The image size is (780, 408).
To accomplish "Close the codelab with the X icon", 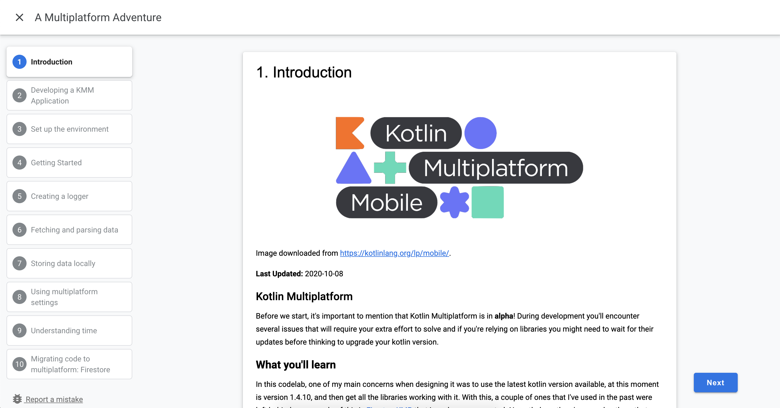I will coord(20,17).
